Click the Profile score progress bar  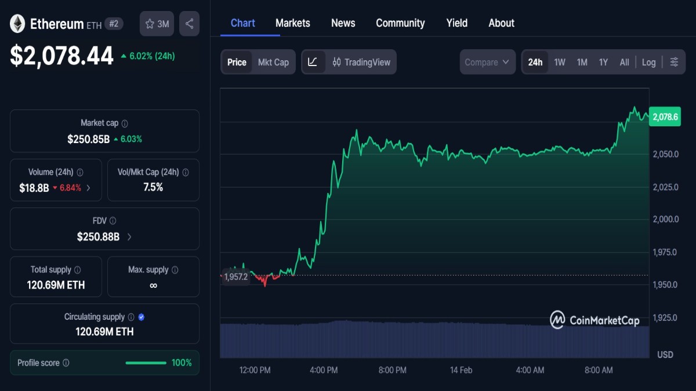pyautogui.click(x=146, y=363)
